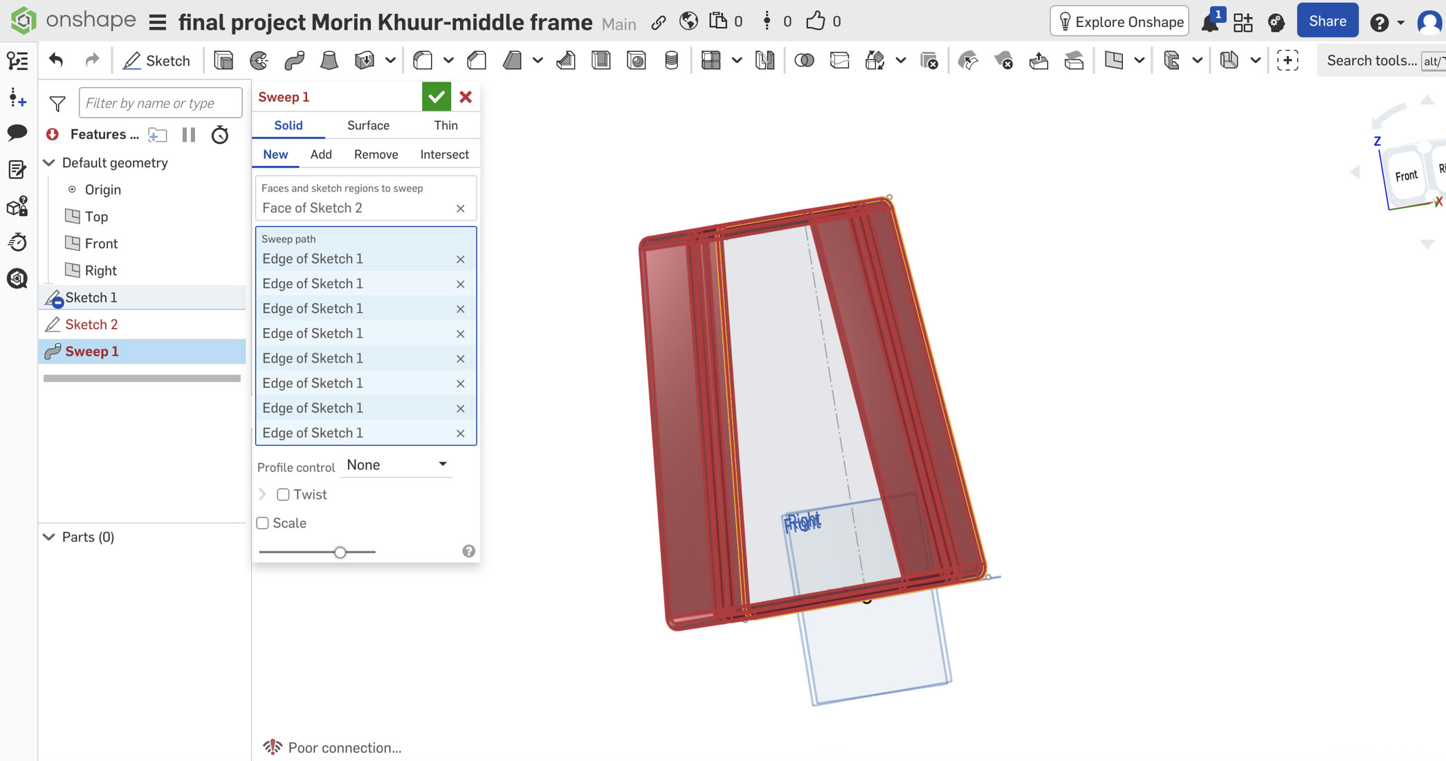Select the Intersect operation tab

point(444,154)
